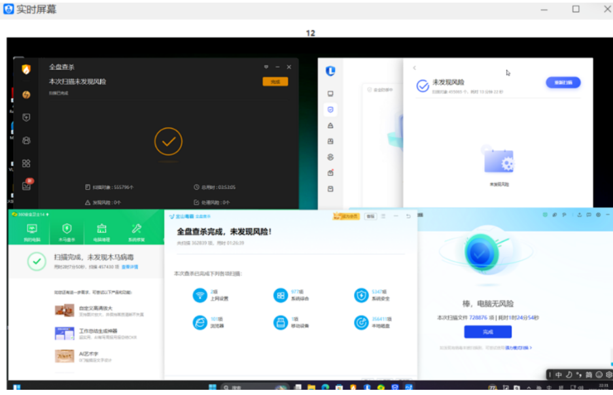Open the inbox icon with red badge
The image size is (613, 395).
pyautogui.click(x=27, y=184)
